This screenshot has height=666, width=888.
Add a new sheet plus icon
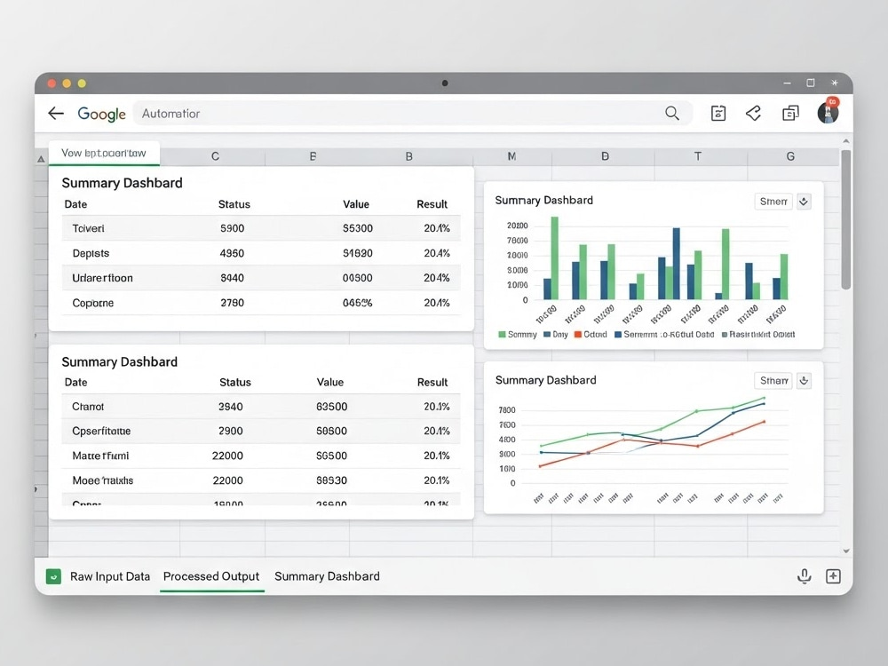833,576
